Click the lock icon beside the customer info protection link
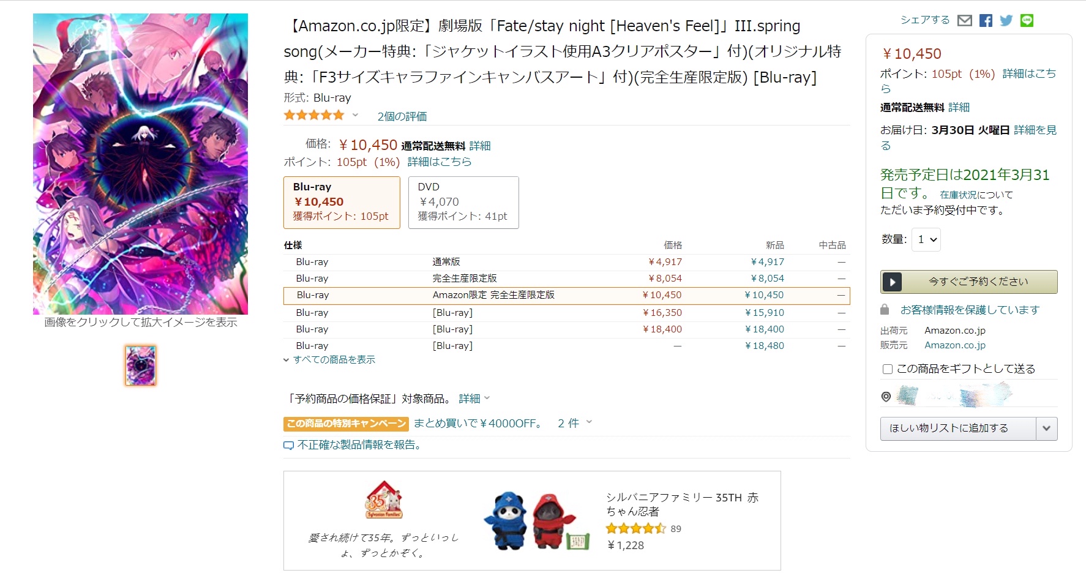 tap(885, 309)
